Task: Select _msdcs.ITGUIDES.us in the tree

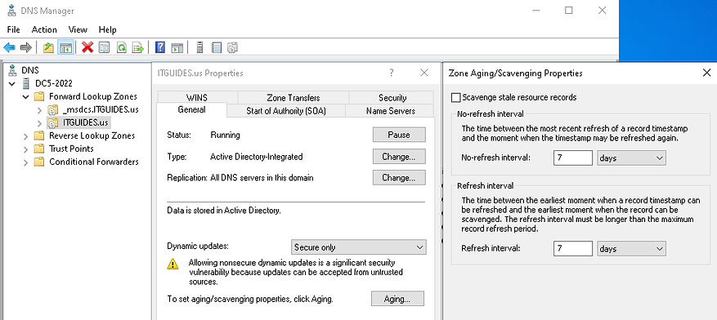Action: [x=101, y=109]
